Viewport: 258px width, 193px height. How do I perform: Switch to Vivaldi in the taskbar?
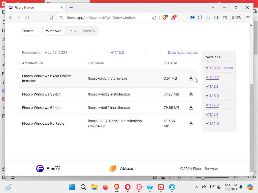tap(161, 187)
